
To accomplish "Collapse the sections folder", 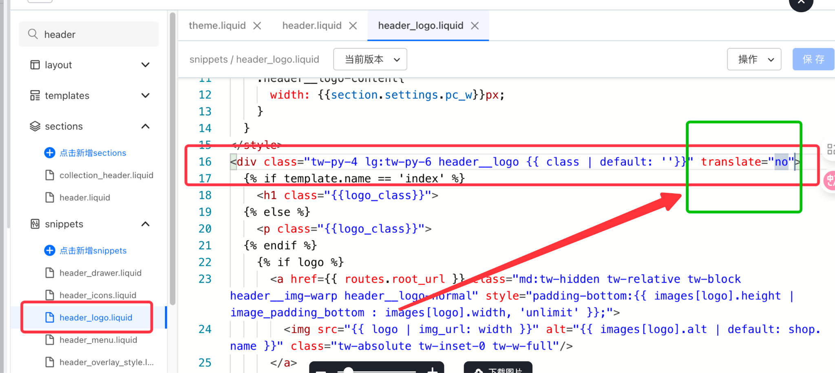I will pos(145,126).
